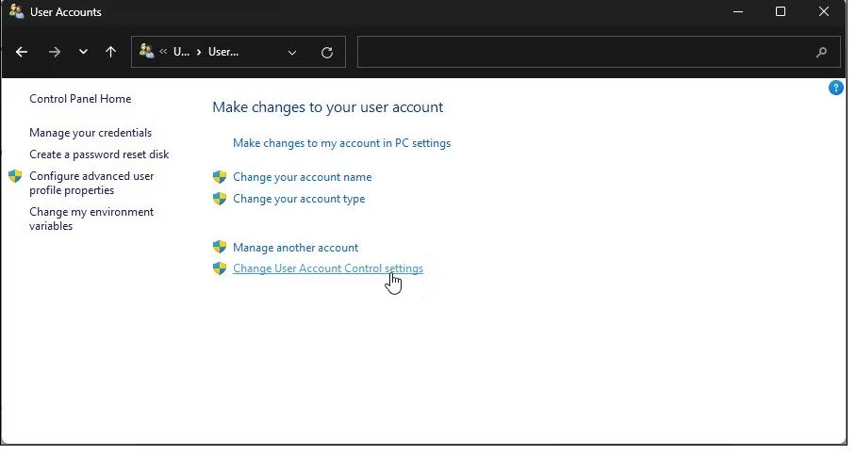Click the shield next to Change your account type
The height and width of the screenshot is (454, 856).
[220, 199]
